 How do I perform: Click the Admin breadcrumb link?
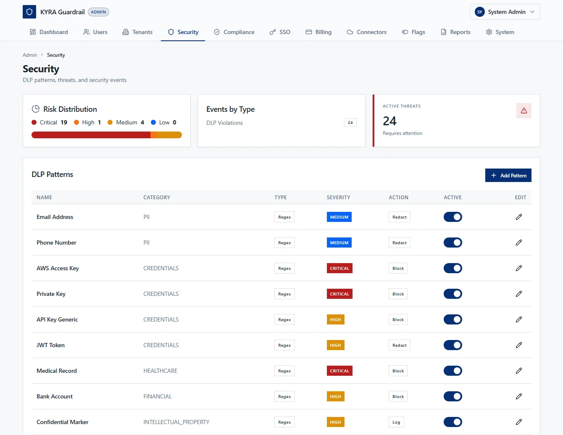click(x=30, y=55)
